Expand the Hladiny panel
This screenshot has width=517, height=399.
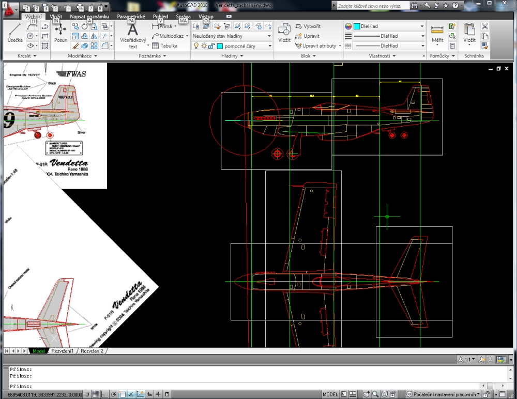coord(232,56)
